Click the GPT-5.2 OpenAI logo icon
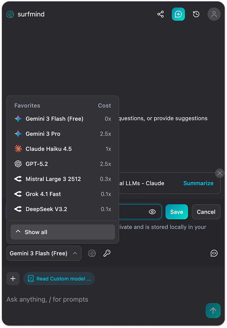 (18, 164)
